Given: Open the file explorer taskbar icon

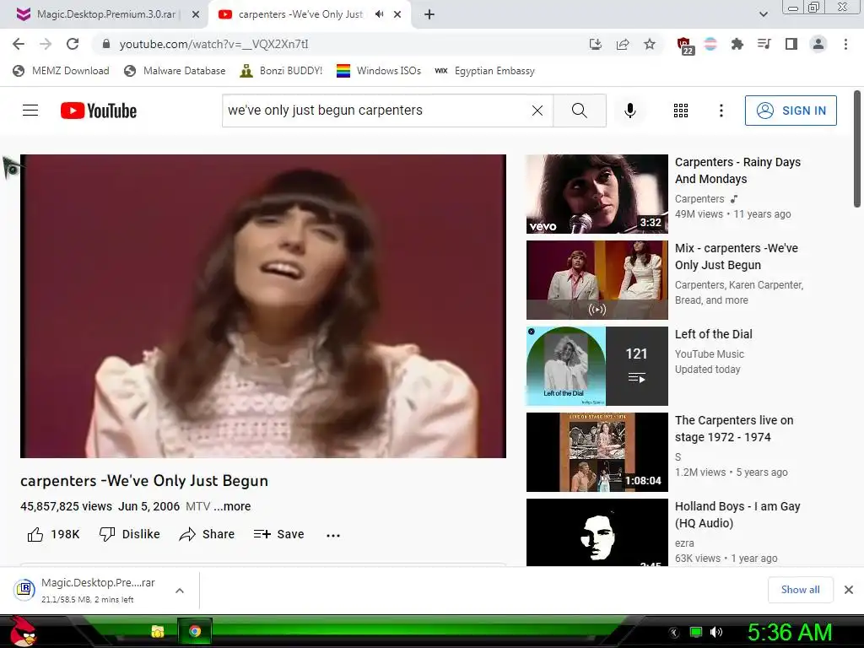Looking at the screenshot, I should pyautogui.click(x=158, y=631).
